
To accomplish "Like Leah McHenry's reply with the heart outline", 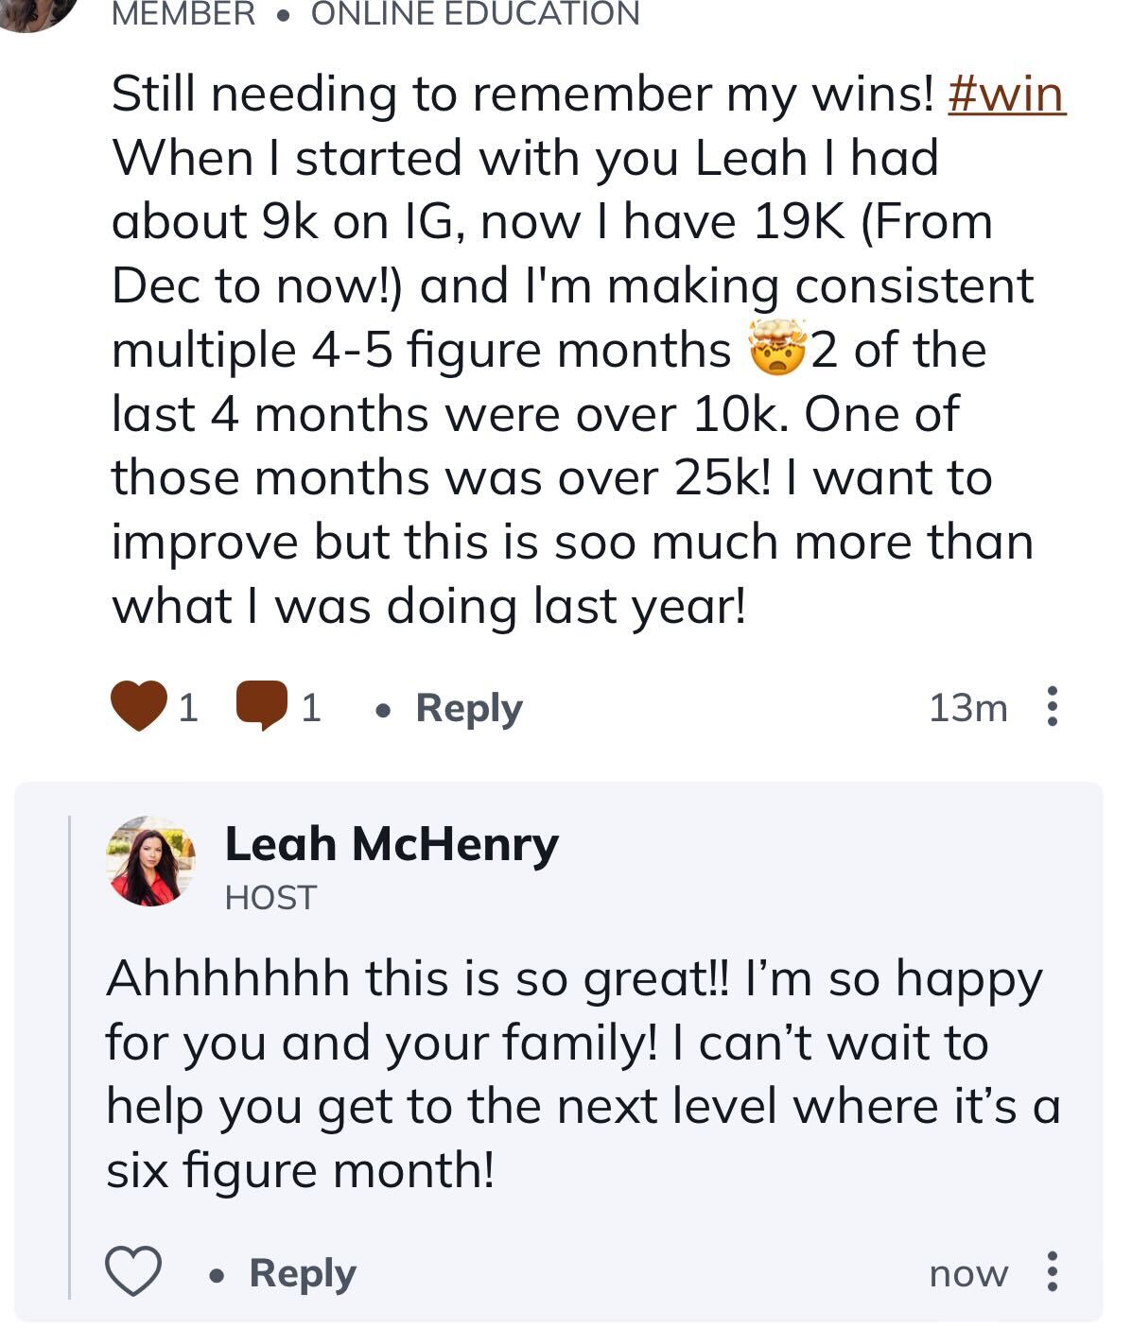I will pyautogui.click(x=132, y=1271).
